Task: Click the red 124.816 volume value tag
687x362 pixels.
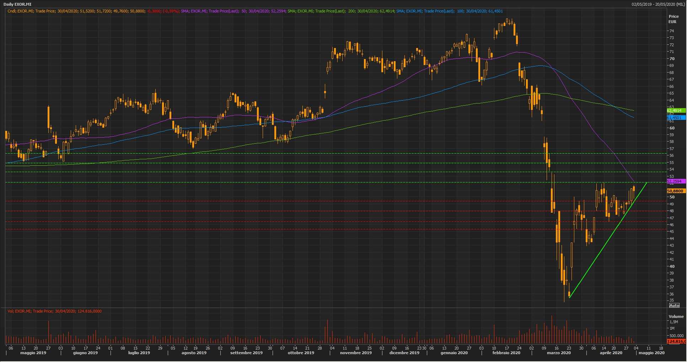Action: (x=676, y=341)
